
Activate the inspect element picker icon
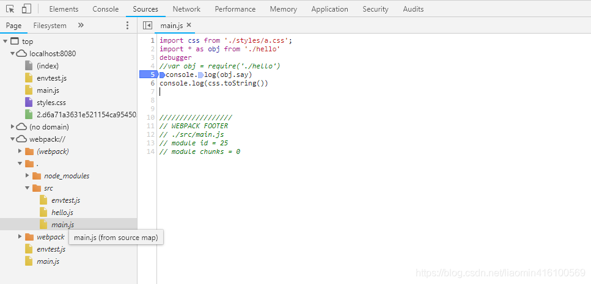10,9
